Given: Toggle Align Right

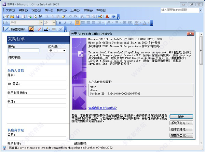Looking at the screenshot, I should (88, 23).
